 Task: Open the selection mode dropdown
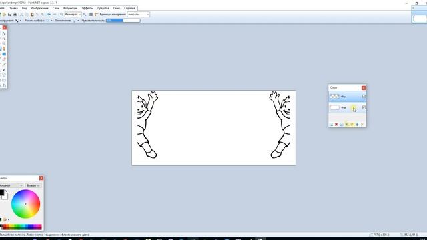point(51,21)
